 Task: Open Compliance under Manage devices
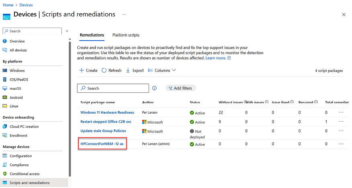[x=19, y=165]
